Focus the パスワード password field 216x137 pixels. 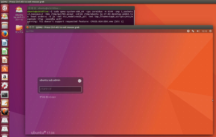click(x=60, y=89)
